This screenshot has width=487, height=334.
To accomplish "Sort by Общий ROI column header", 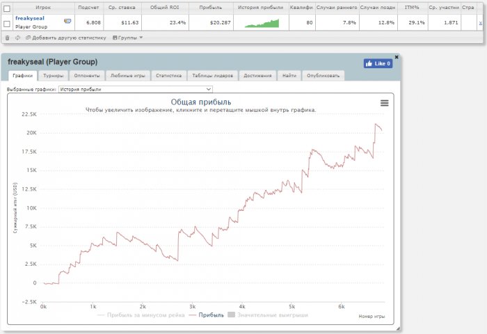I will click(165, 7).
